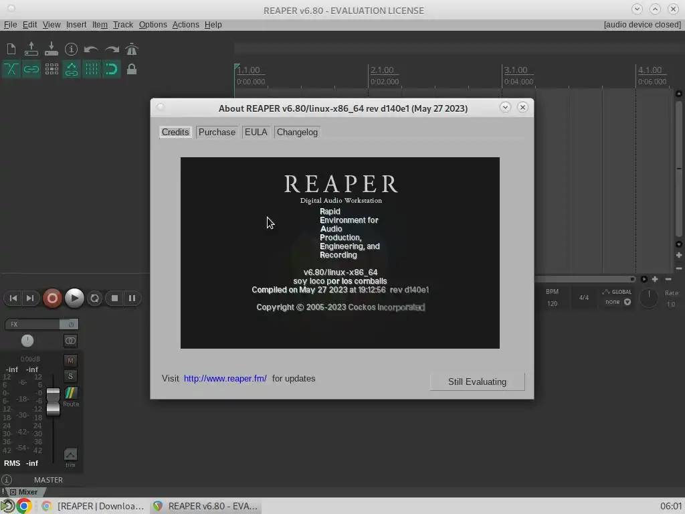
Task: Click the New Project toolbar icon
Action: [x=11, y=49]
